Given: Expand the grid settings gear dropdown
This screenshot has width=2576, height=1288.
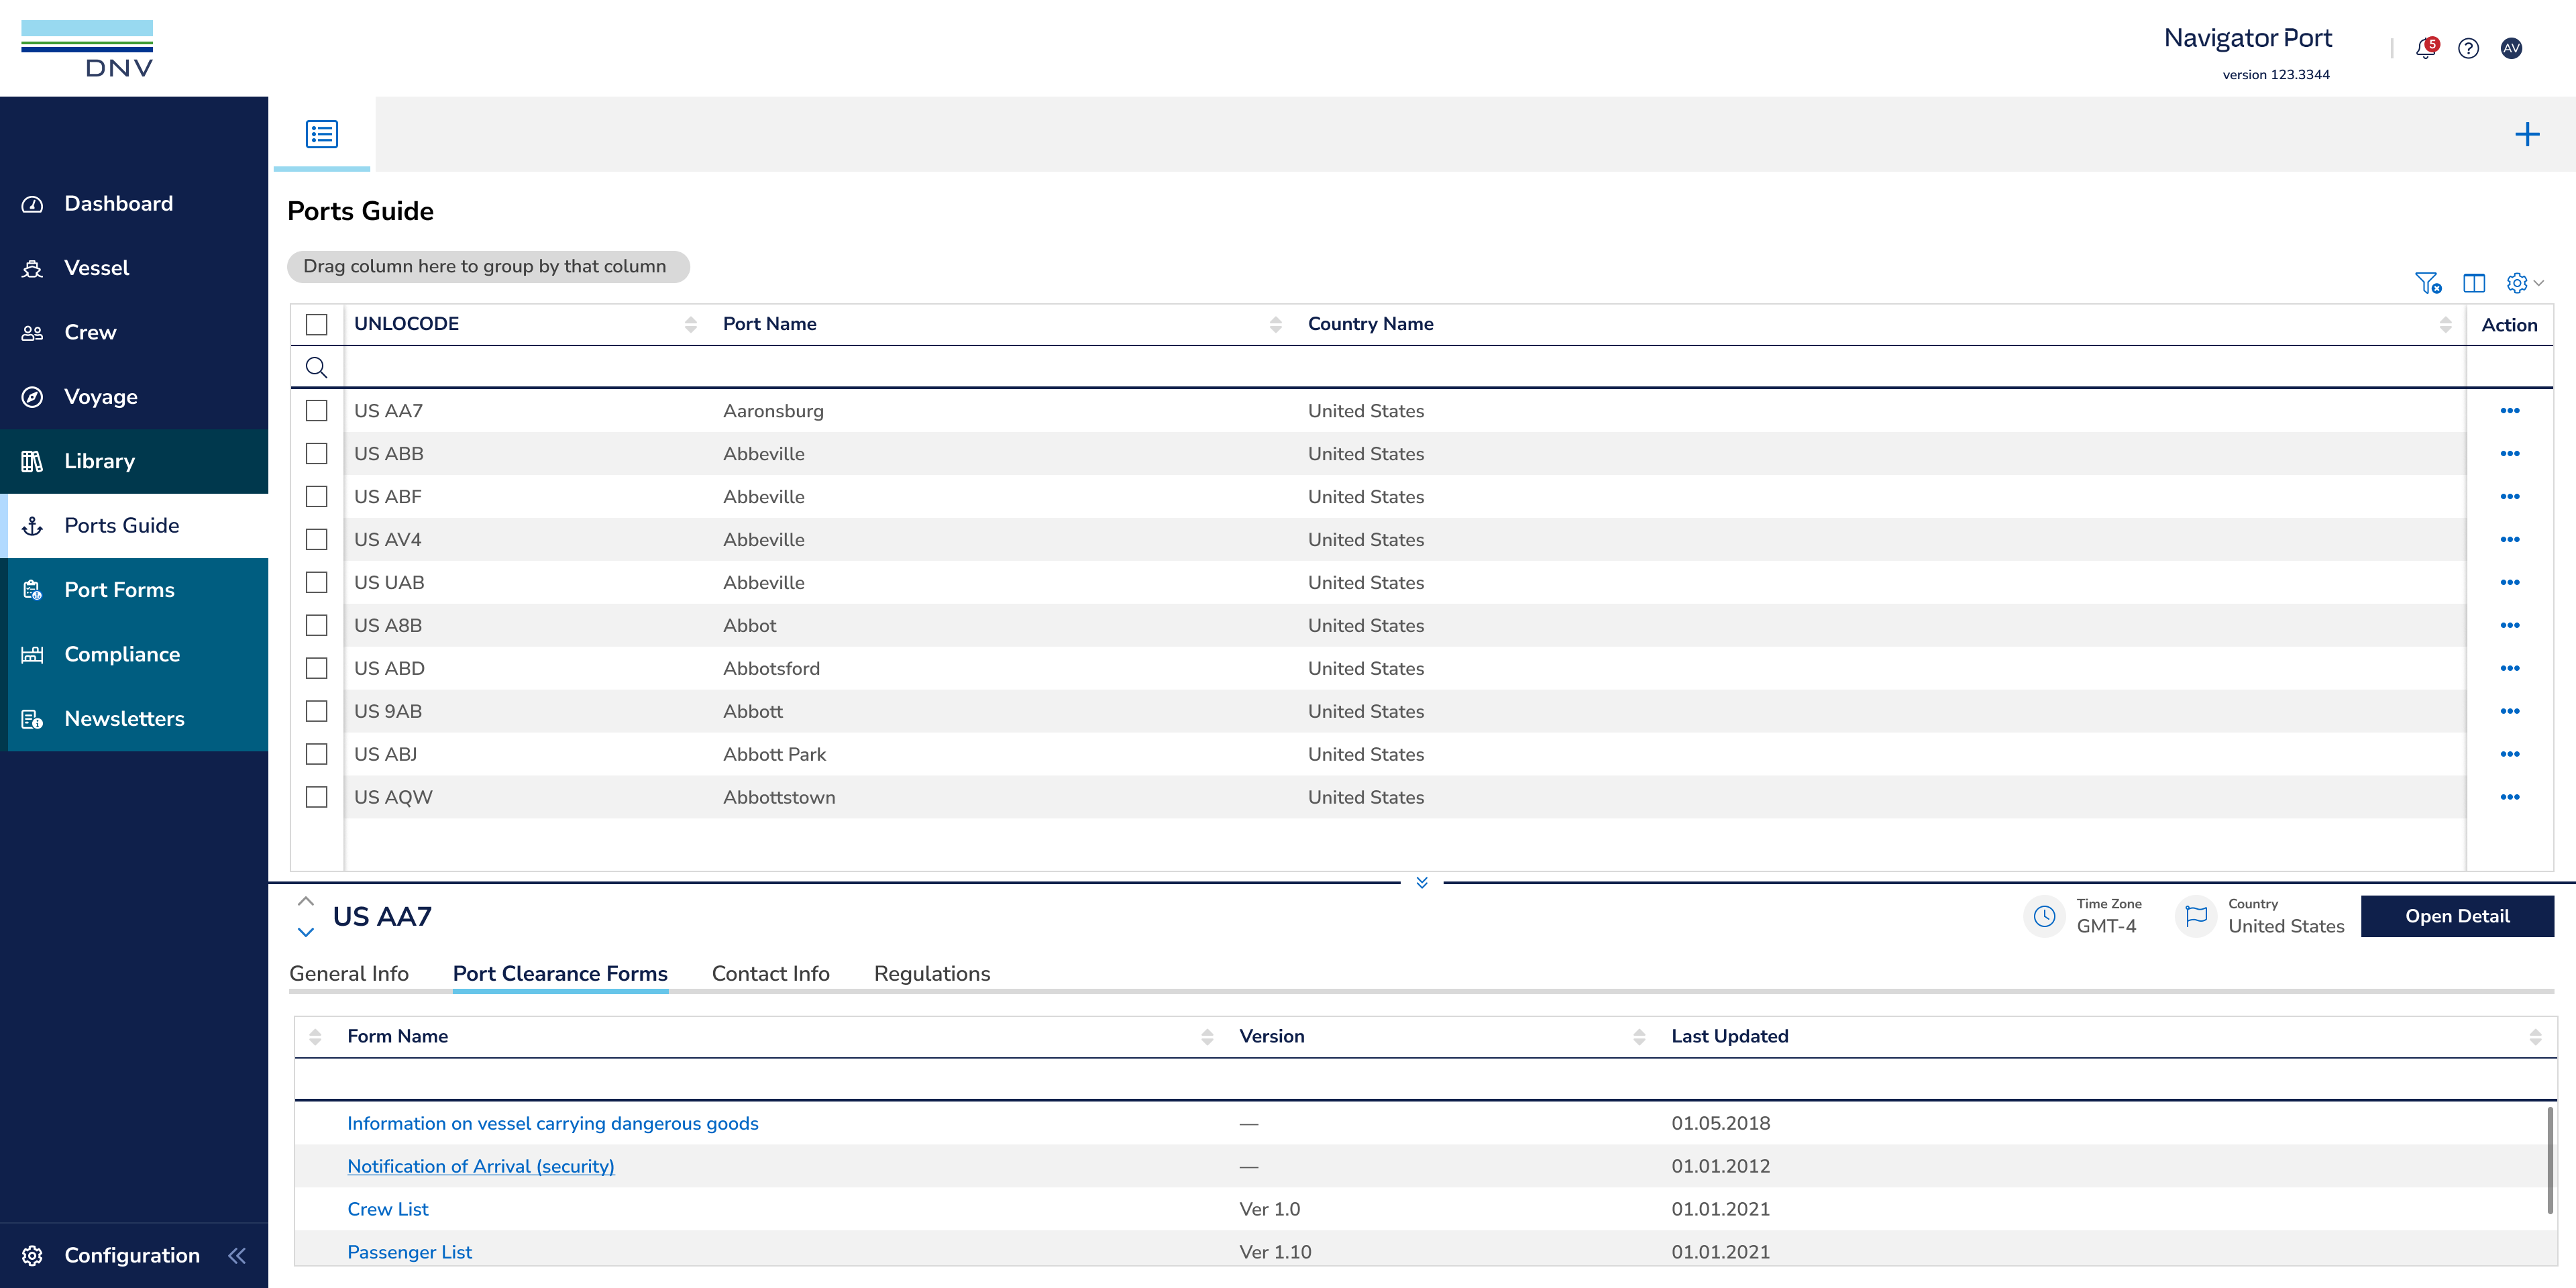Looking at the screenshot, I should pos(2524,283).
